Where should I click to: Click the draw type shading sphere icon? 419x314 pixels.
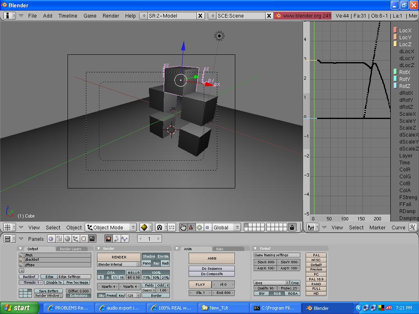click(x=146, y=227)
